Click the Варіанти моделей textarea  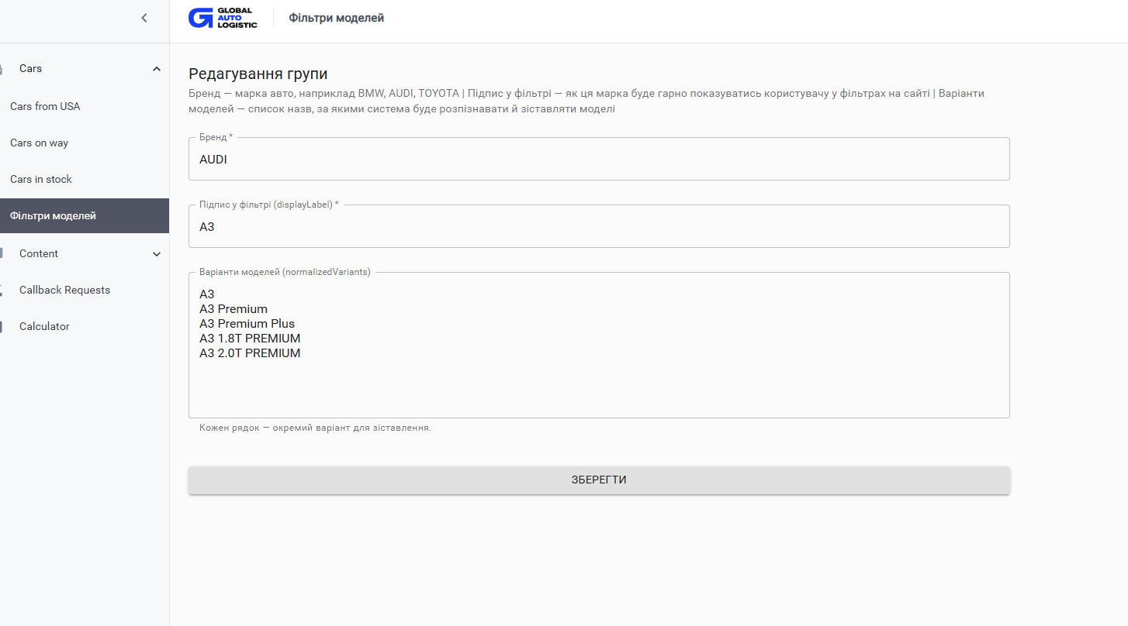[599, 345]
